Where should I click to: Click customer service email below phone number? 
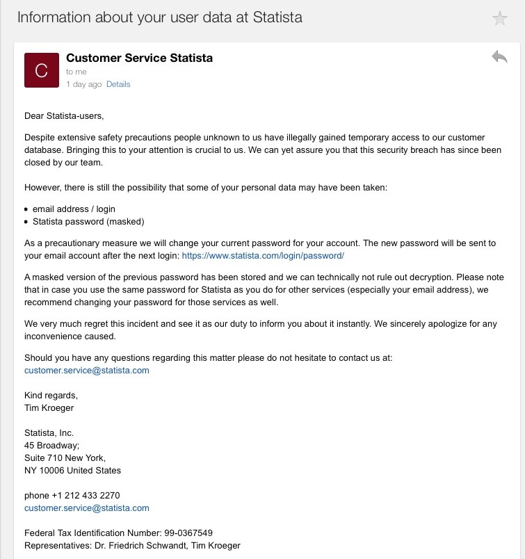point(87,508)
